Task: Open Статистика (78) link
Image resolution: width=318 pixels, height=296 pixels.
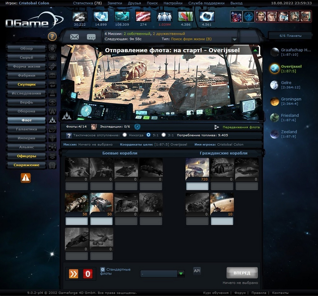Action: pos(87,3)
